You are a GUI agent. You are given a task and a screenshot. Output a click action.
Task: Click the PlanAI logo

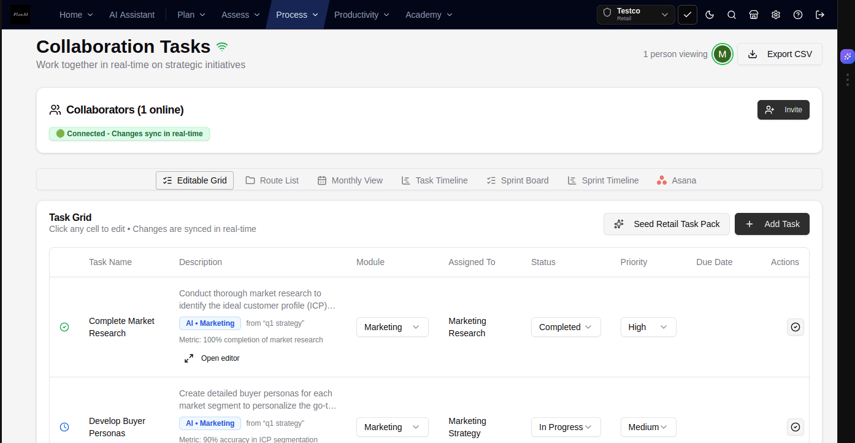pos(20,15)
